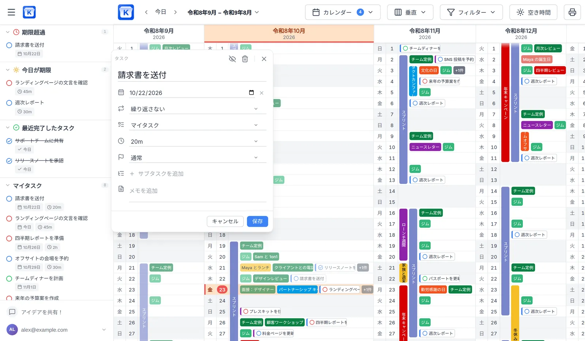Expand the +1件 more items on November 3
This screenshot has width=585, height=341.
[x=459, y=70]
